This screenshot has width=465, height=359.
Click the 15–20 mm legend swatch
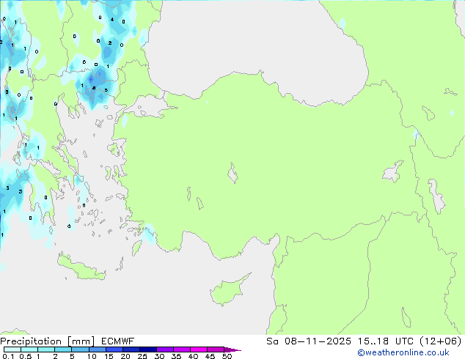pyautogui.click(x=114, y=349)
